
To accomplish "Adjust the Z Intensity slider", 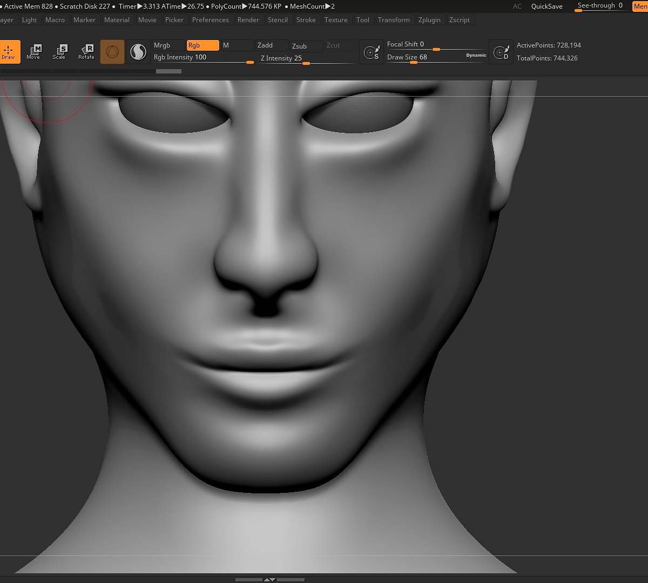I will tap(307, 59).
